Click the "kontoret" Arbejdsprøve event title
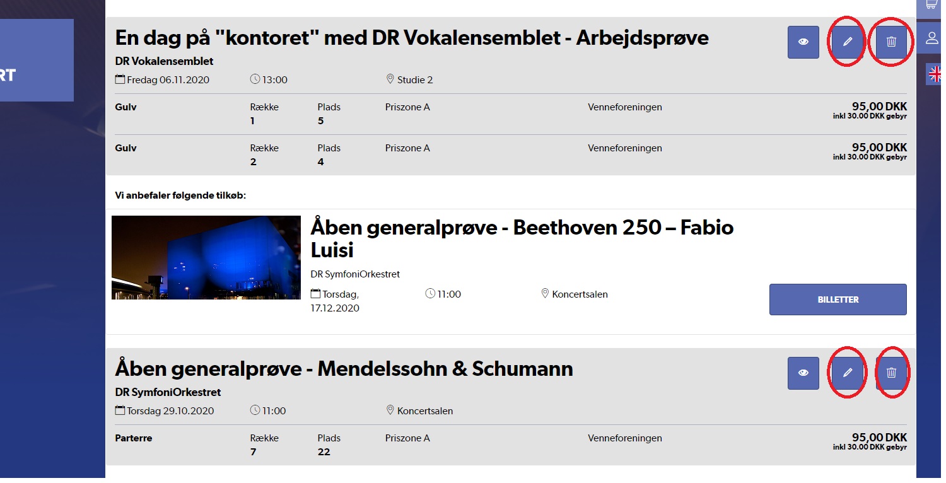This screenshot has height=483, width=946. pyautogui.click(x=411, y=38)
